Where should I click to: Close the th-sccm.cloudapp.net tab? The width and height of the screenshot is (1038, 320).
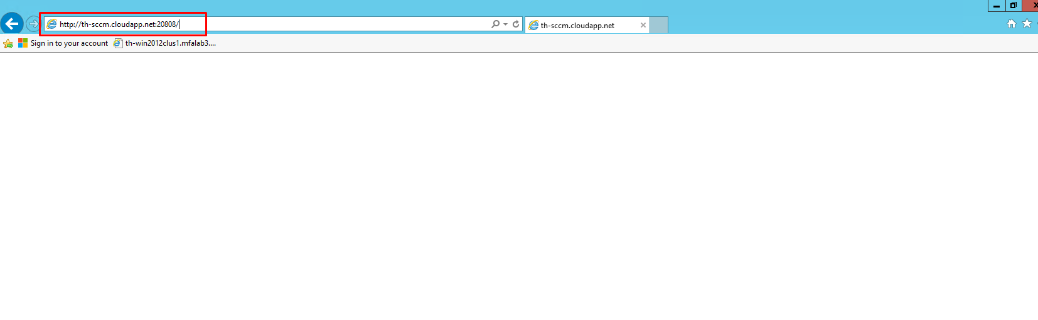[643, 26]
